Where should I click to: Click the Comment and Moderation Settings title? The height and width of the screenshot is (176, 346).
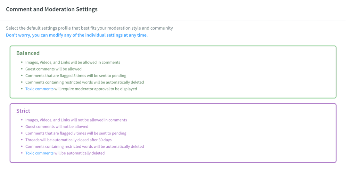(52, 9)
